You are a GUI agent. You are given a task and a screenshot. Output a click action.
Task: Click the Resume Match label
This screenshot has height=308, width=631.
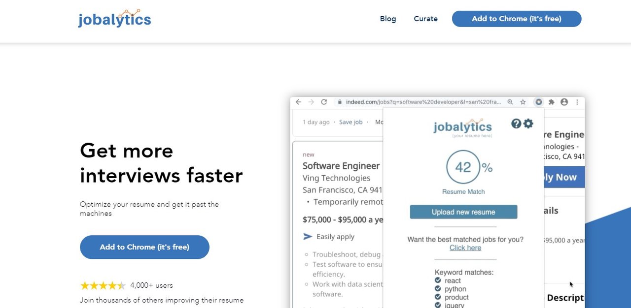click(x=463, y=192)
